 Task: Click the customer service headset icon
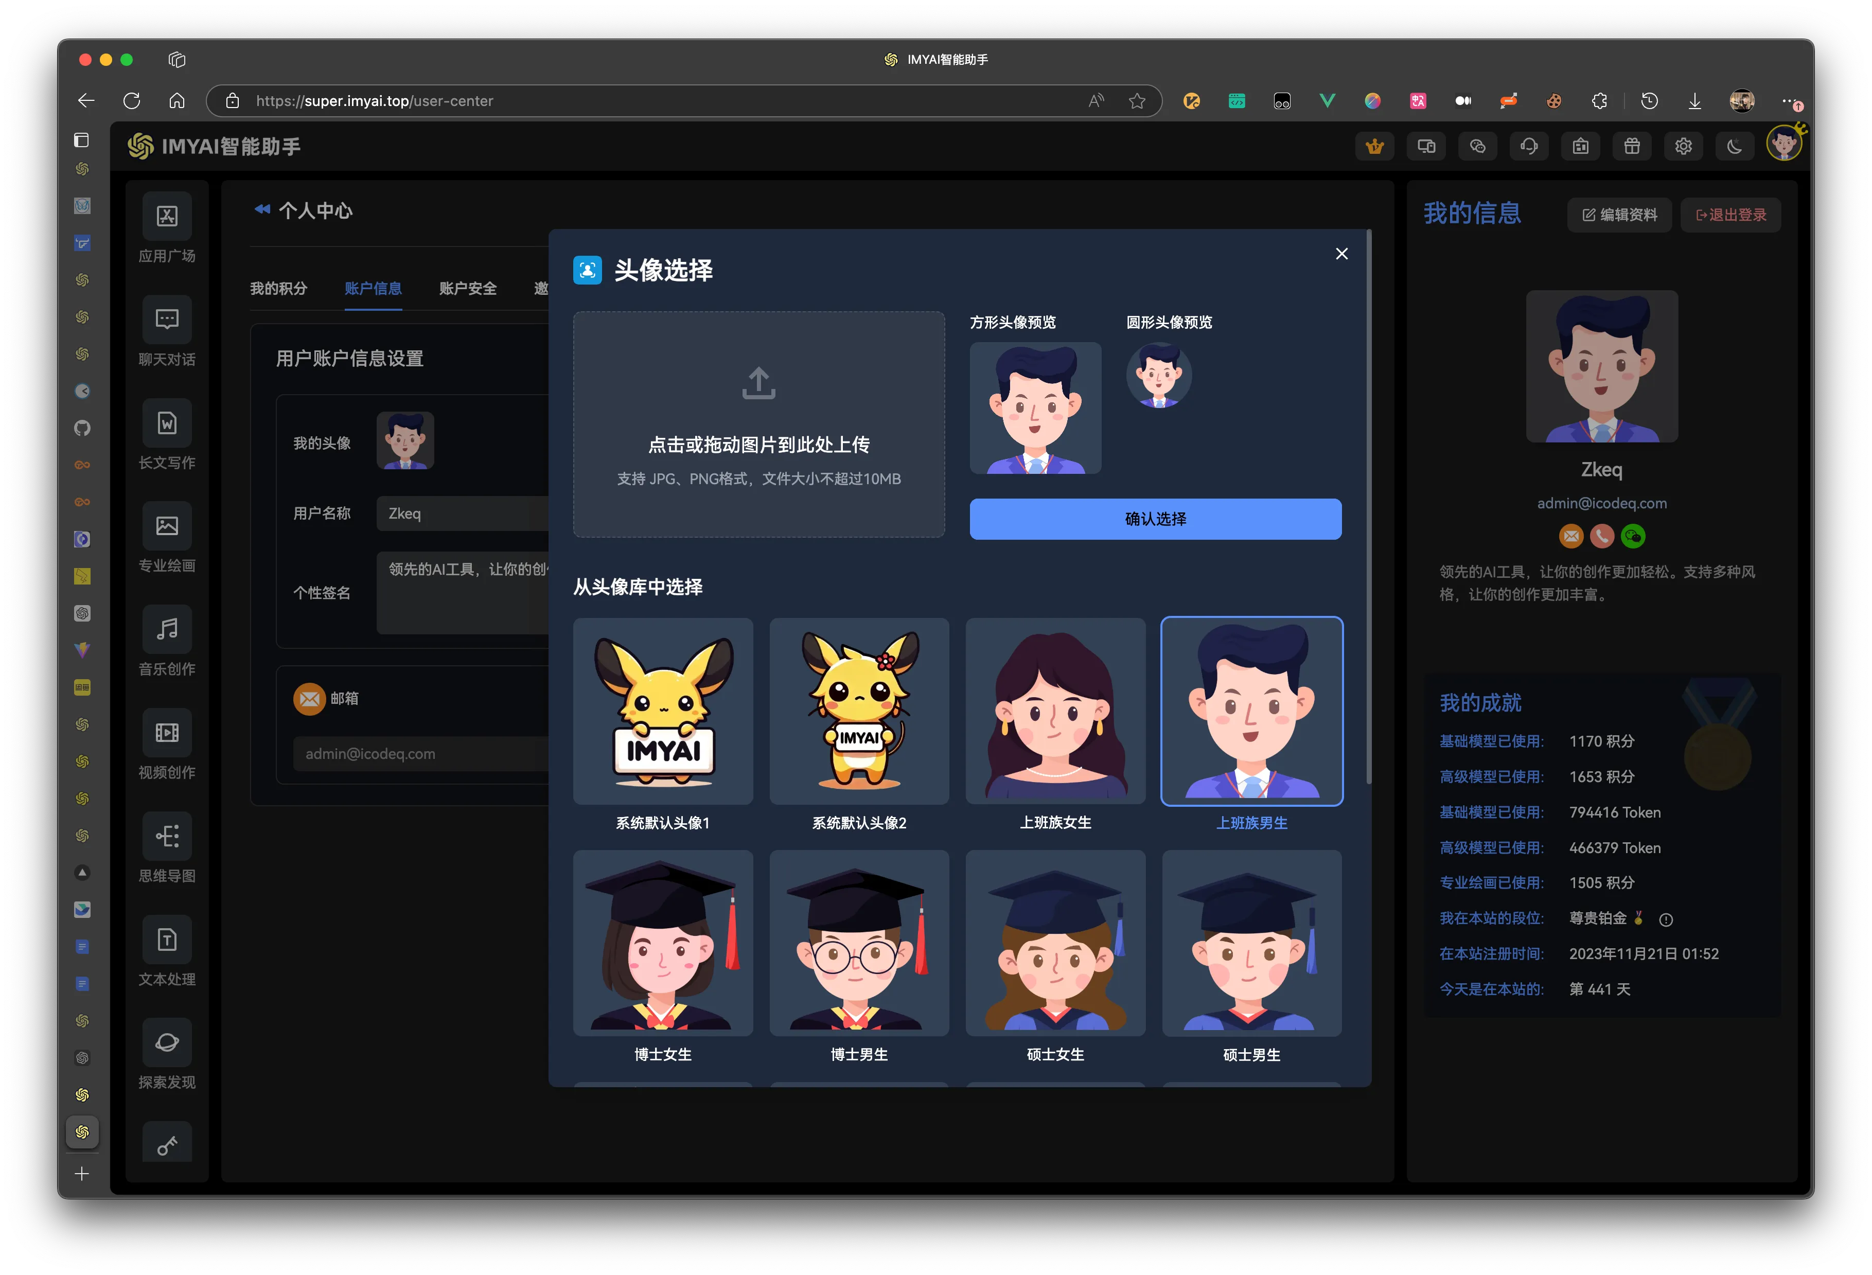point(1528,146)
